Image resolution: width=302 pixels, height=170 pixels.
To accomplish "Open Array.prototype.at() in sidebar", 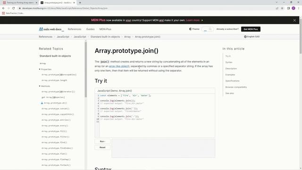I will 56,103.
